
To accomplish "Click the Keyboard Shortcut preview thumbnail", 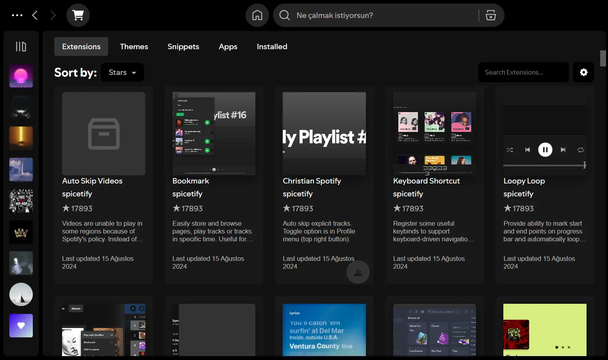I will click(x=435, y=134).
